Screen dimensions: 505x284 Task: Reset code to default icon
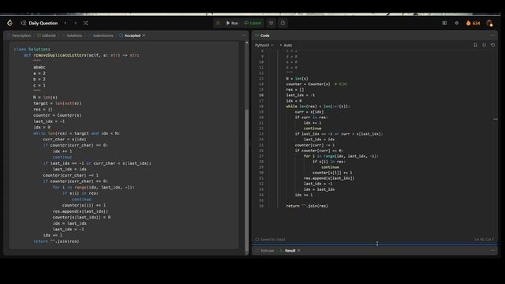492,45
